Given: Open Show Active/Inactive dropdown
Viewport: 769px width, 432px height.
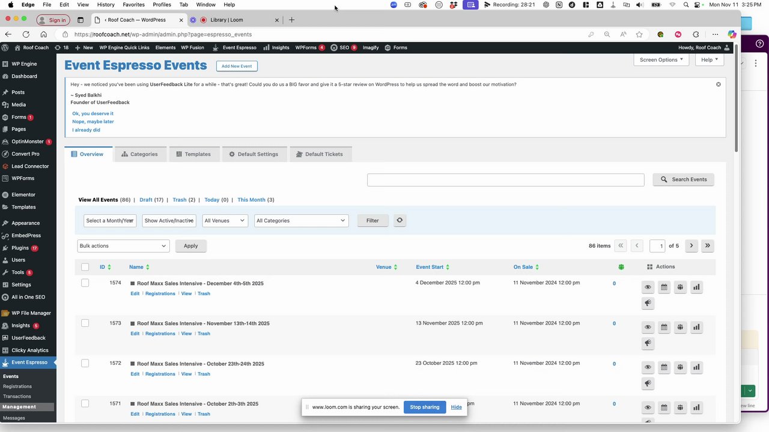Looking at the screenshot, I should (x=169, y=220).
